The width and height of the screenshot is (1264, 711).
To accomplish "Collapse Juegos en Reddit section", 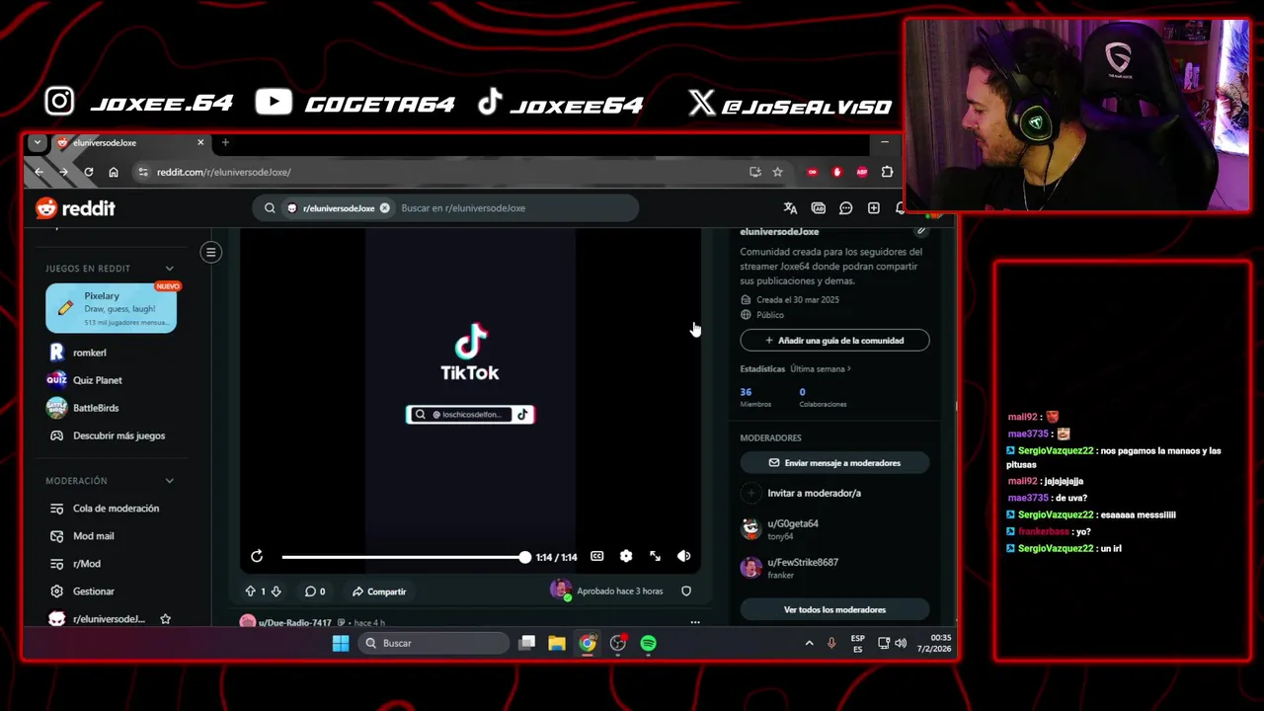I will (x=170, y=269).
